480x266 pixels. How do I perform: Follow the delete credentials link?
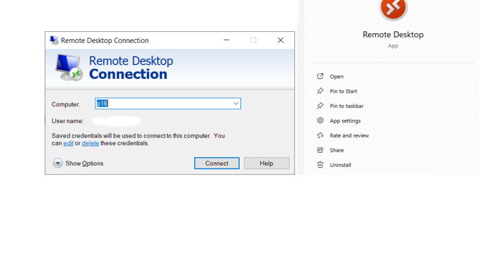click(x=90, y=143)
